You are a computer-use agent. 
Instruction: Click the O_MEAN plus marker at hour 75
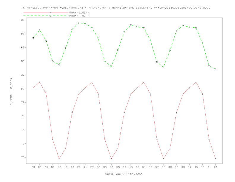[x=196, y=82]
